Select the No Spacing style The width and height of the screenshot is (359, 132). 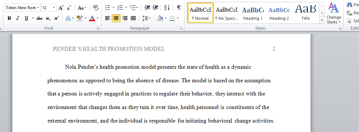[x=227, y=13]
